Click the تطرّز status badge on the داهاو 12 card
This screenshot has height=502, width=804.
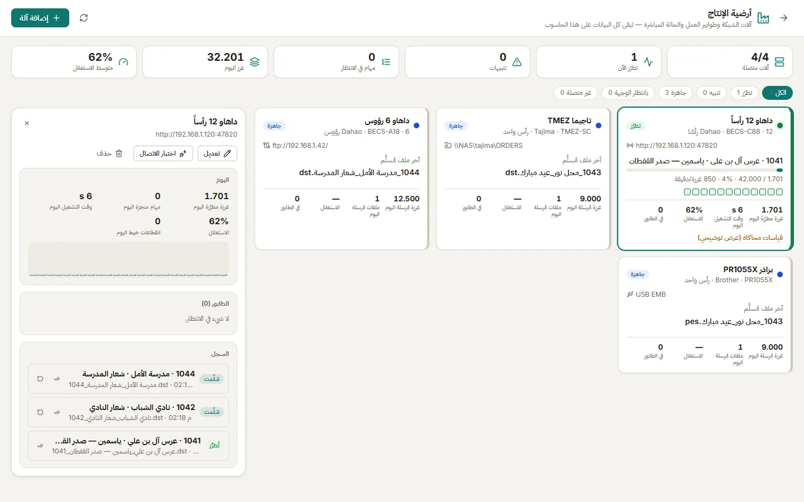(635, 126)
